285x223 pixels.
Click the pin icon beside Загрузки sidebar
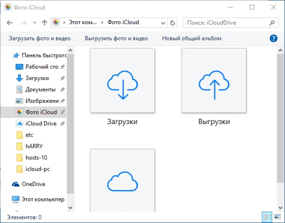coord(63,78)
